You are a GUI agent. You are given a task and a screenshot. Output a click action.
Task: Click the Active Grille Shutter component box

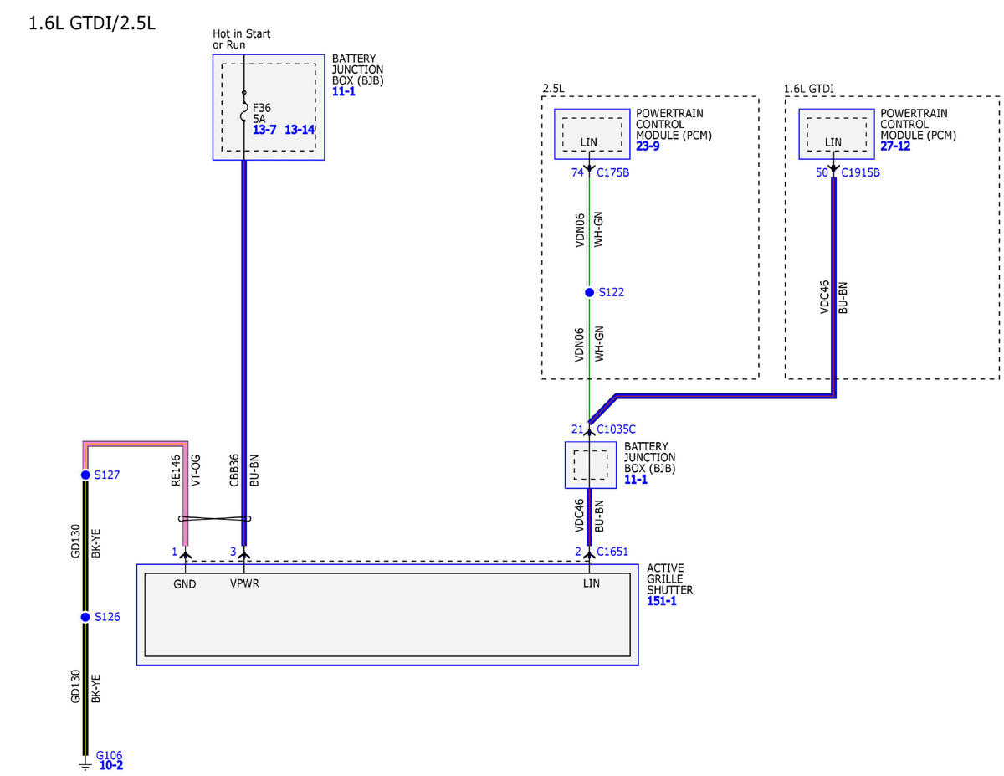pos(387,614)
